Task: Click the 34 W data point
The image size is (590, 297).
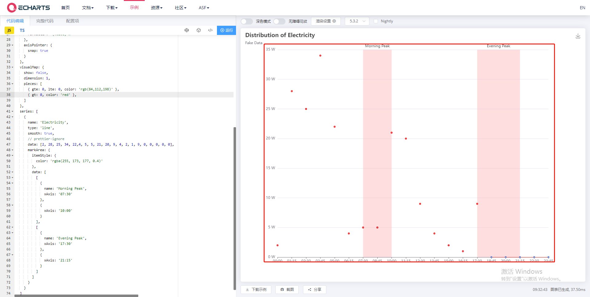Action: [x=320, y=55]
